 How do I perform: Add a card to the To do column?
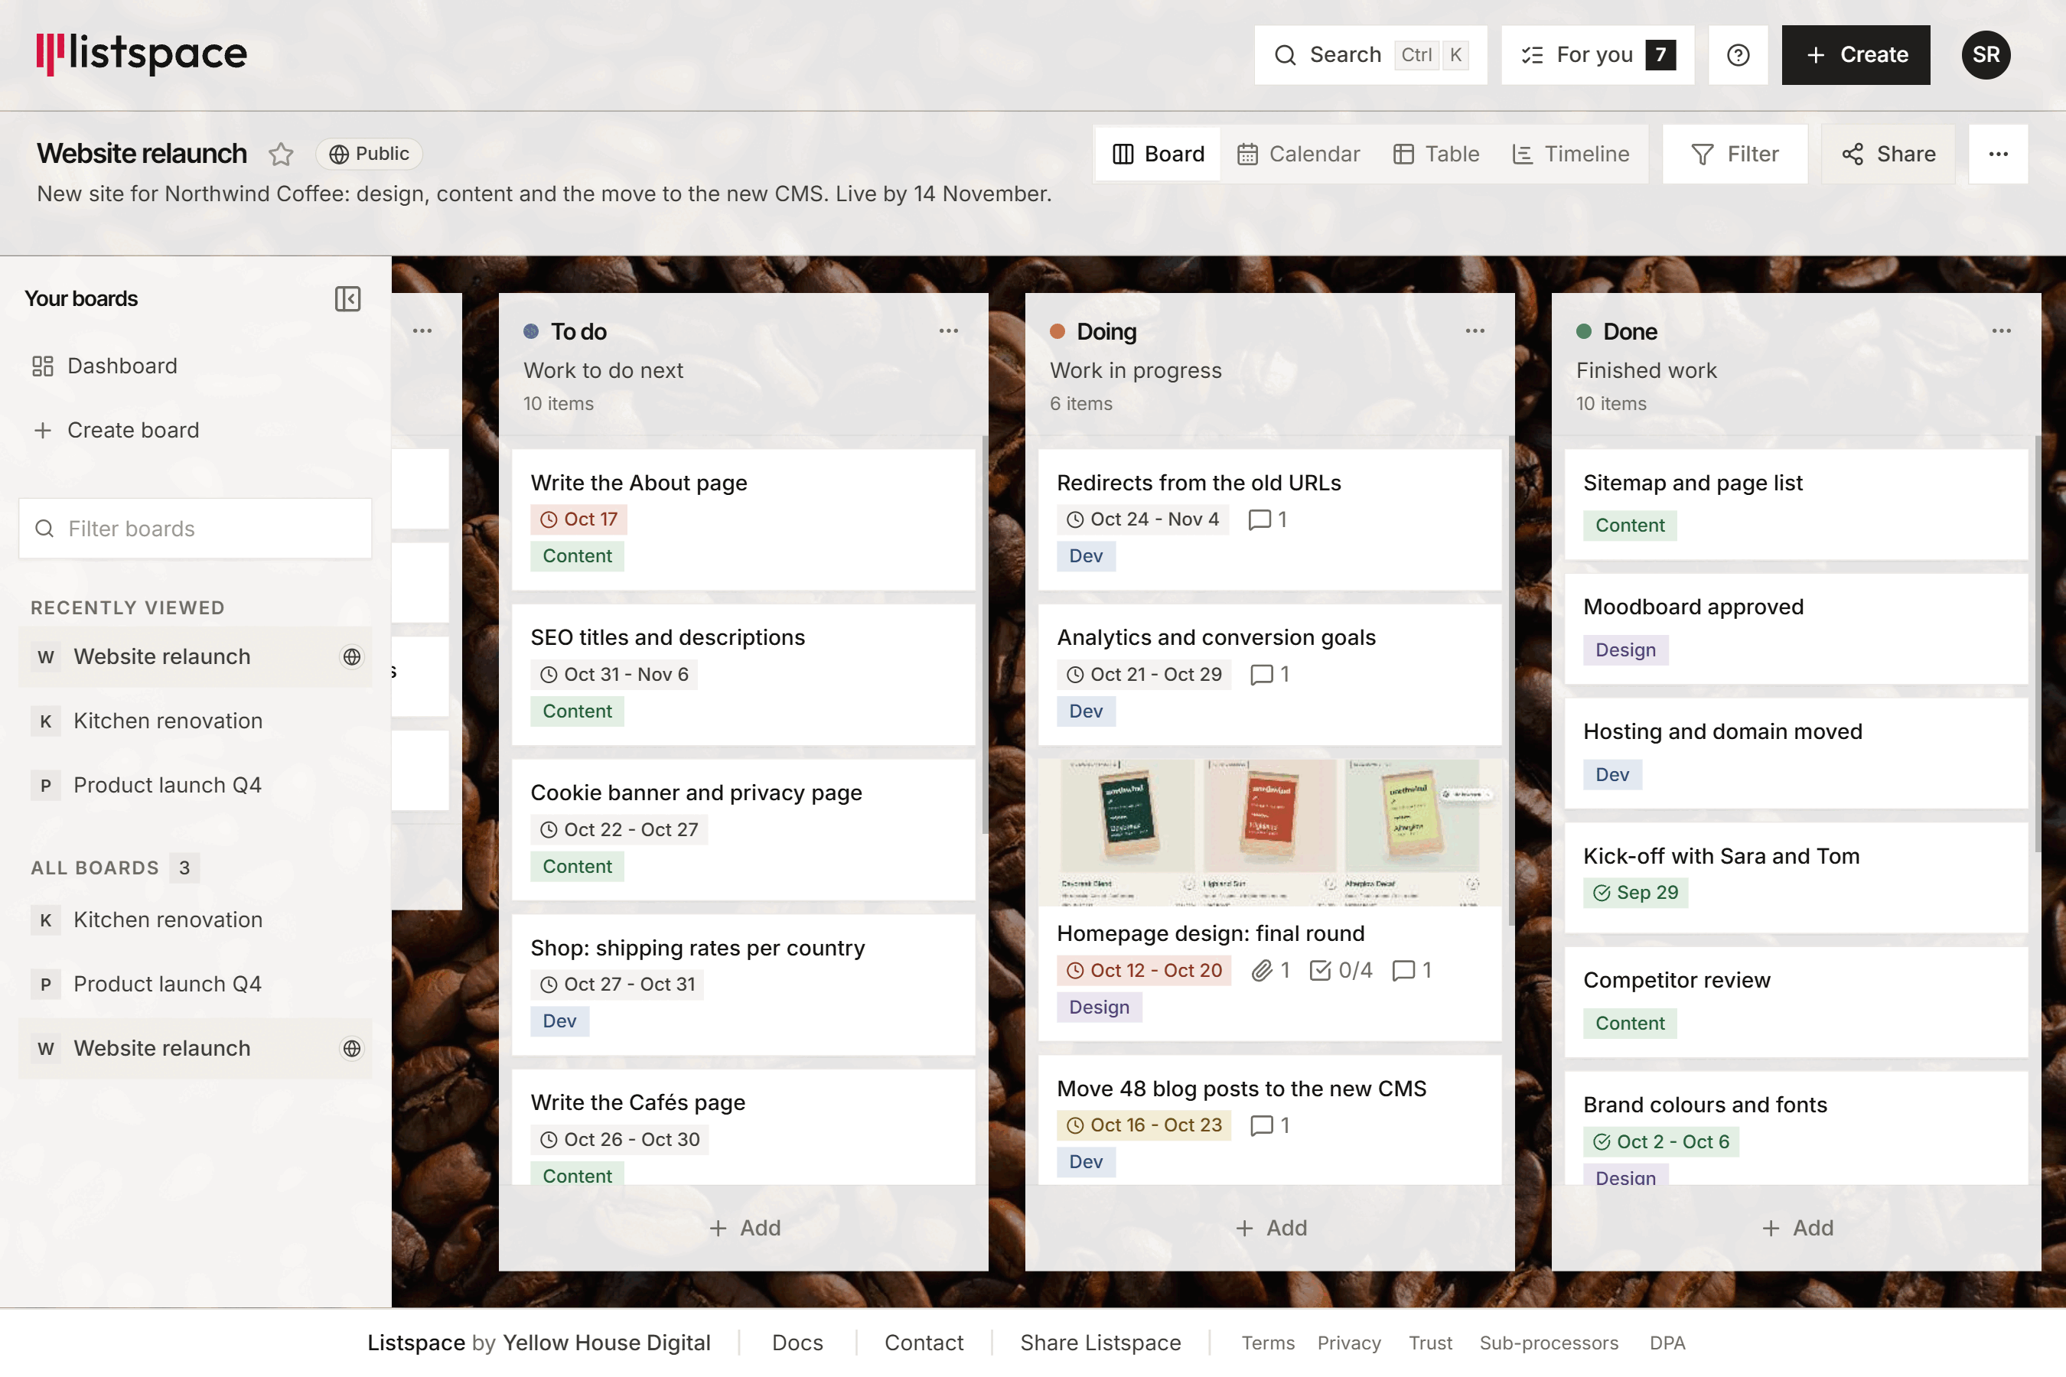coord(743,1228)
